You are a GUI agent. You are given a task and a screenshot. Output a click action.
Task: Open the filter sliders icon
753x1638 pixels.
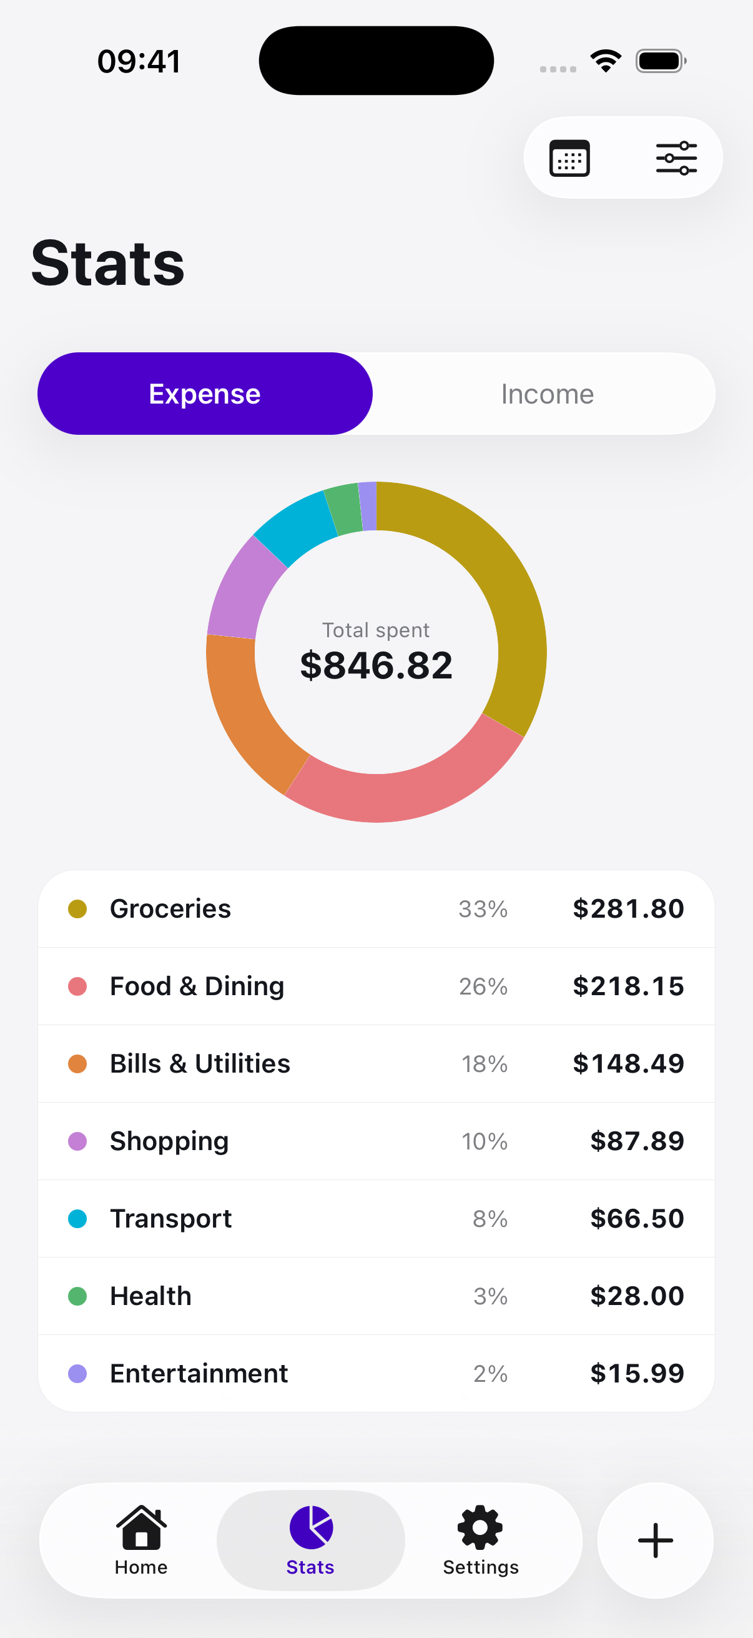pos(676,157)
